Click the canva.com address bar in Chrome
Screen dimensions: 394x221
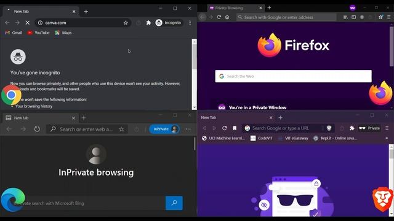point(83,23)
